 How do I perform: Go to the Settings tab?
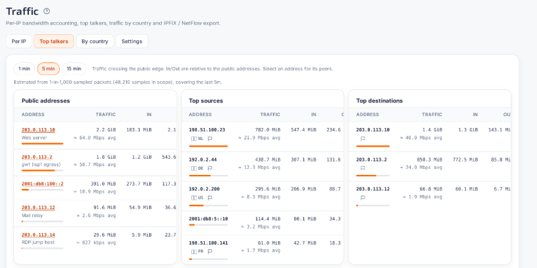(132, 42)
